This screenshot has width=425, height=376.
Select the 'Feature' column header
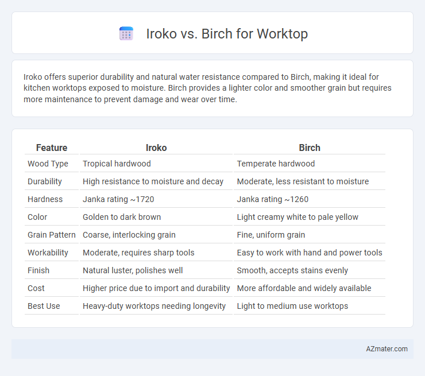[52, 148]
